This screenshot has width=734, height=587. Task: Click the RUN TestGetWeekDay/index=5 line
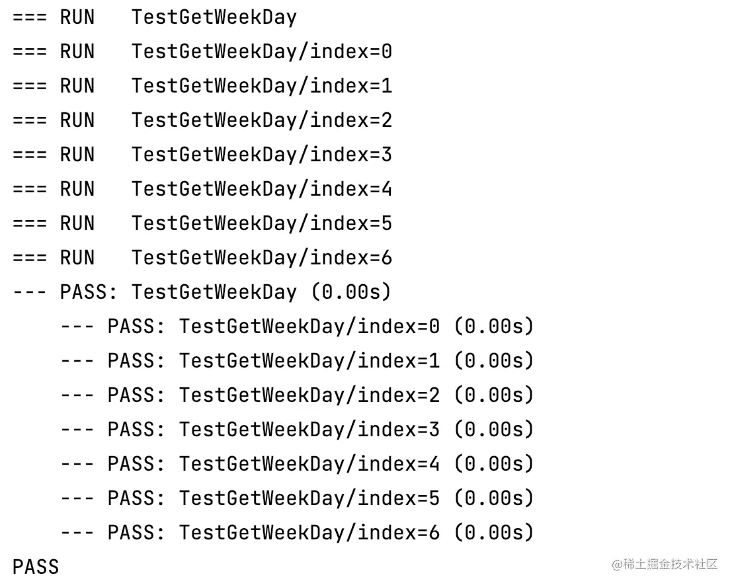pos(261,223)
